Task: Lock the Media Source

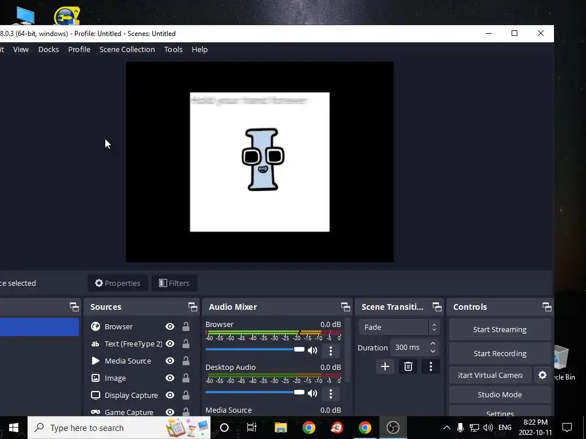Action: point(186,361)
